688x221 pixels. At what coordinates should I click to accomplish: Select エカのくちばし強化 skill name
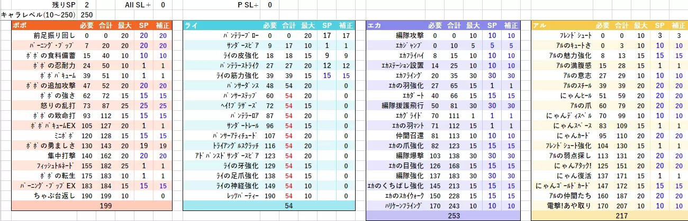[x=396, y=186]
